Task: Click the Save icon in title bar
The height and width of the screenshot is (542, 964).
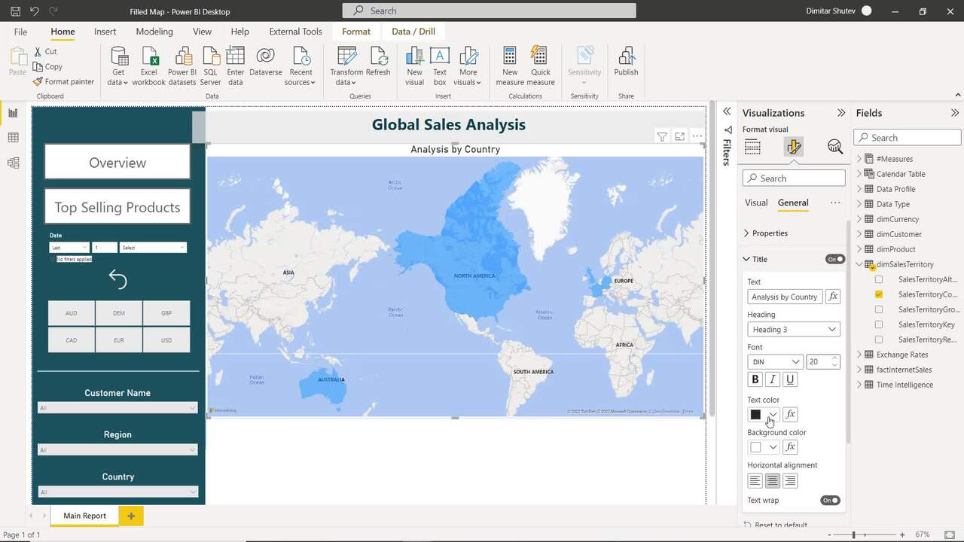Action: (15, 11)
